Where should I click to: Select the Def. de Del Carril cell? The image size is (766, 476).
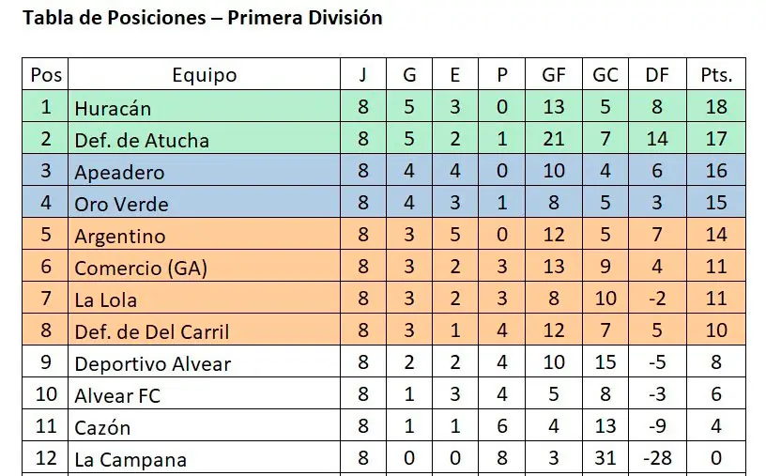pos(152,331)
